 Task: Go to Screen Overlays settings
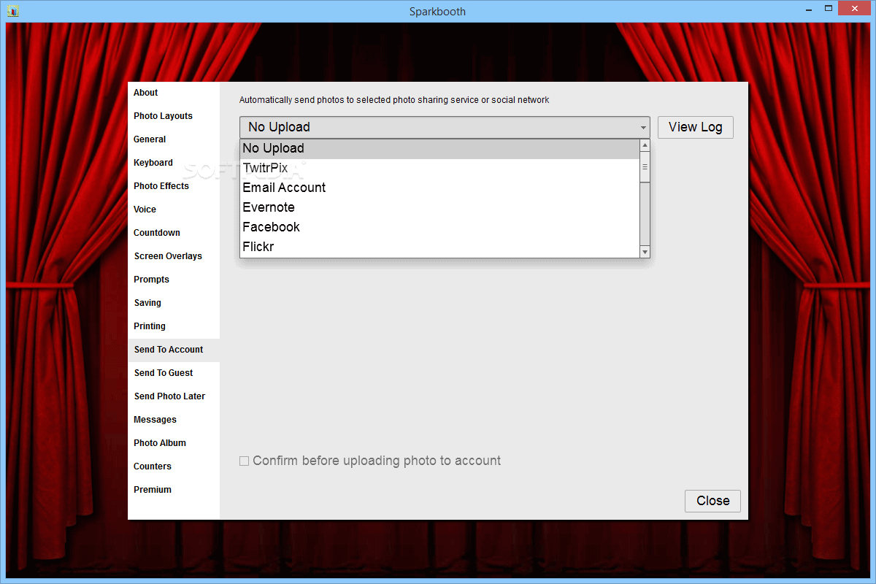174,256
